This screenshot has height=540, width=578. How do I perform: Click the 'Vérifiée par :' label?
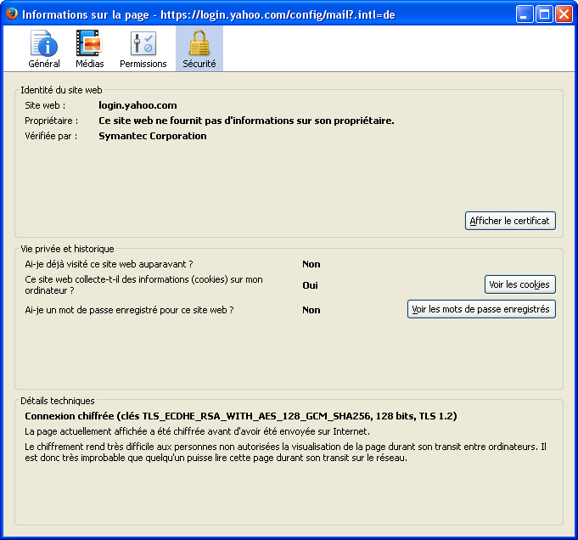51,136
